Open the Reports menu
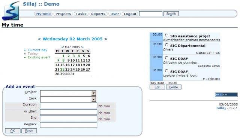 tap(98, 14)
